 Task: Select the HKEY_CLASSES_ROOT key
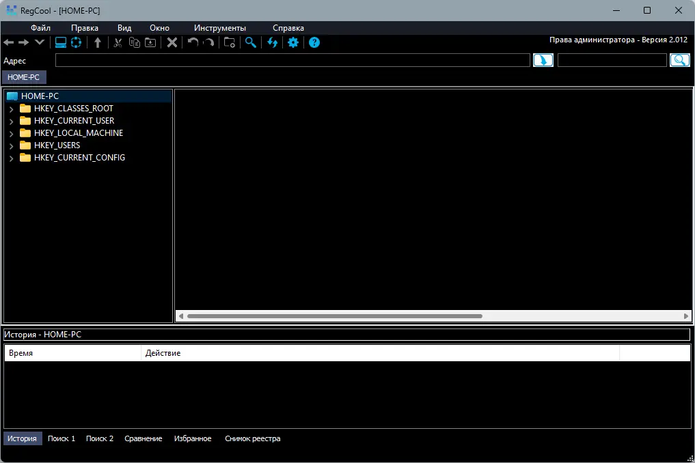click(x=74, y=109)
